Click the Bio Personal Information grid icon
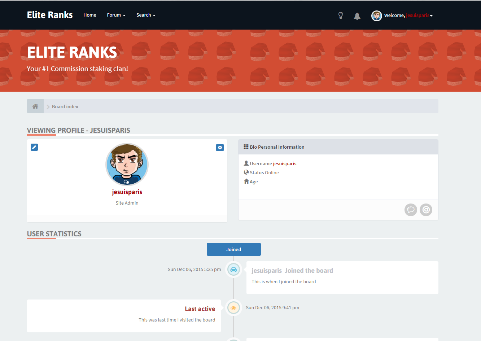The width and height of the screenshot is (481, 341). 246,147
